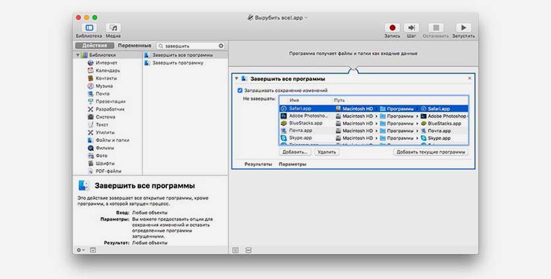Show the workflow log list view

[236, 250]
